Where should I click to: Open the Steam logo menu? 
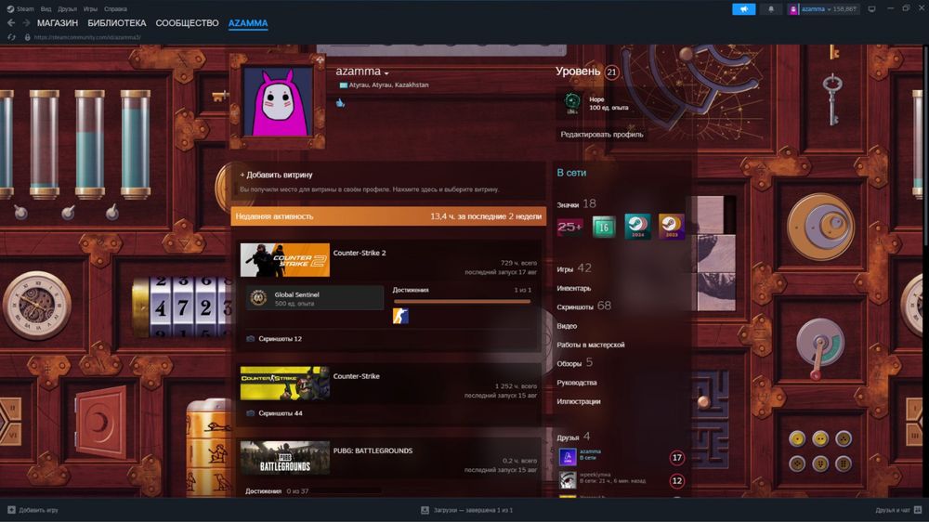(x=20, y=9)
